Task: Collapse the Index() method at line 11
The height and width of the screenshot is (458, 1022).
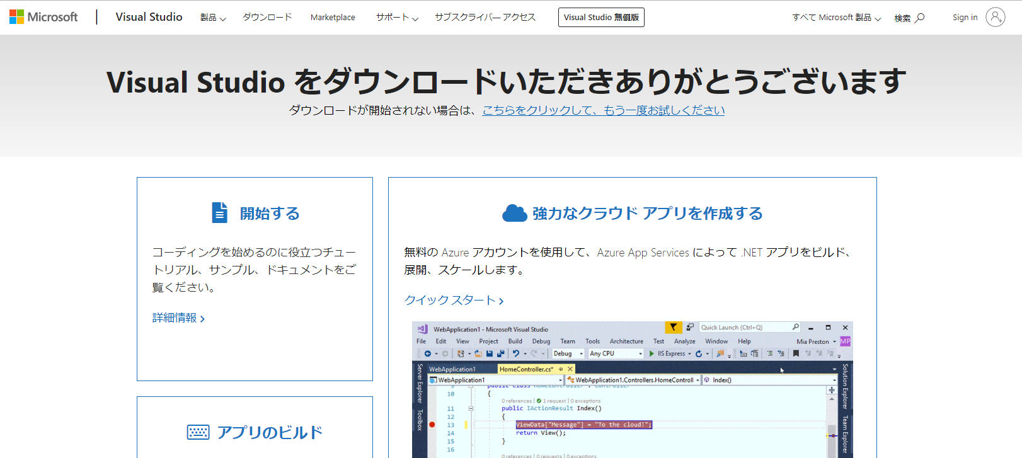Action: click(471, 408)
